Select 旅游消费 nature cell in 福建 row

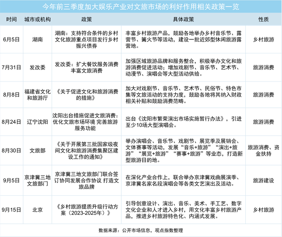(263, 94)
